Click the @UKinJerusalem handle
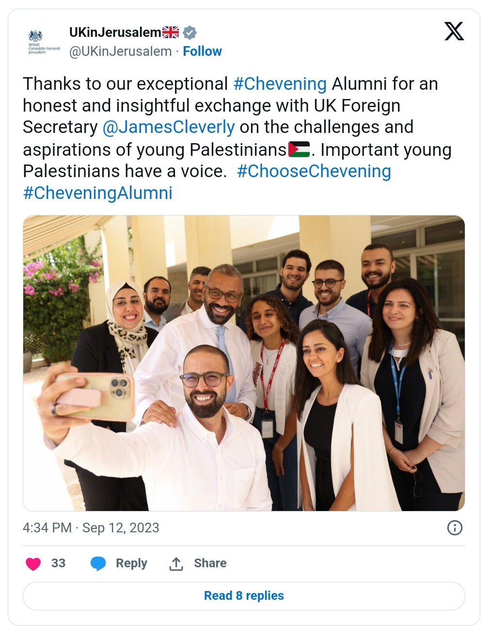 pos(120,51)
